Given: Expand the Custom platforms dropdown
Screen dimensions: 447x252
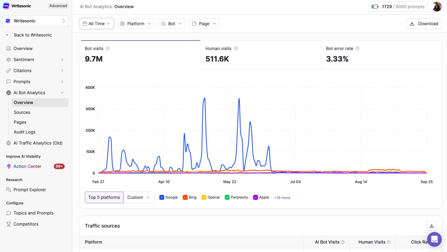Looking at the screenshot, I should pos(138,197).
